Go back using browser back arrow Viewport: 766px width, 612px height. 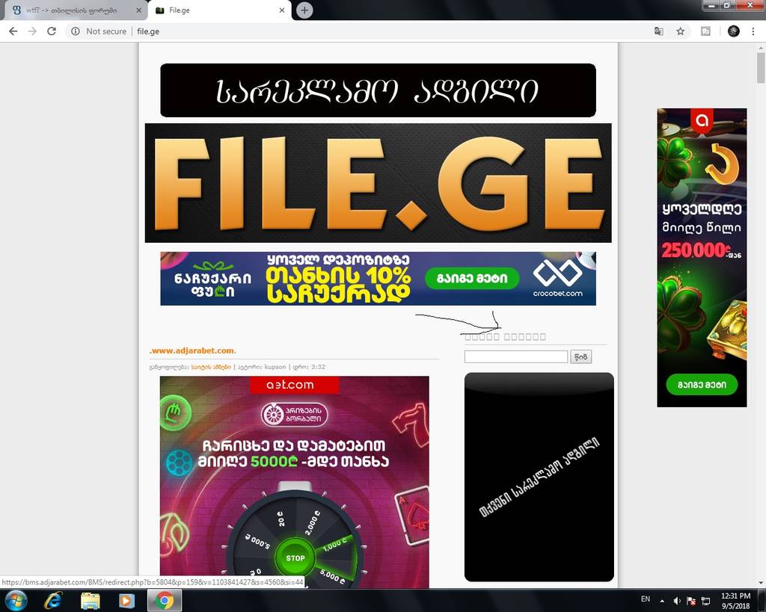[13, 31]
